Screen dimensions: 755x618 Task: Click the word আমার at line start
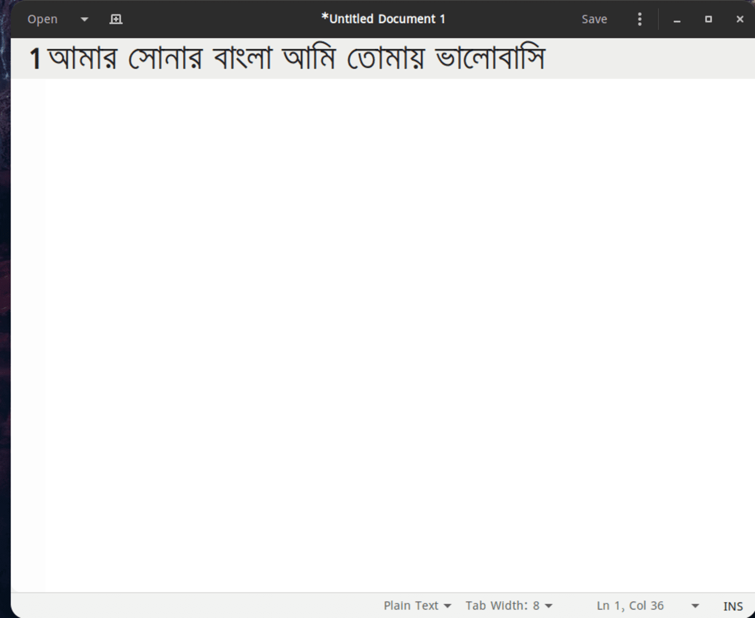83,58
